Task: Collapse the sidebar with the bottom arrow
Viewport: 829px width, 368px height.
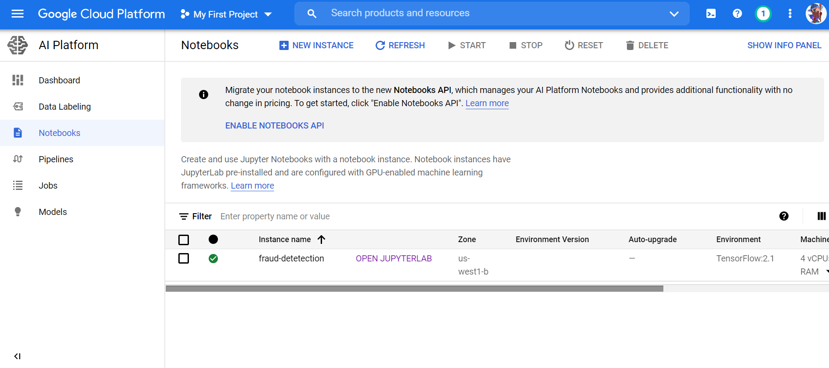Action: [x=17, y=356]
